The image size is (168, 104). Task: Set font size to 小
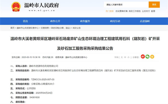pyautogui.click(x=128, y=57)
